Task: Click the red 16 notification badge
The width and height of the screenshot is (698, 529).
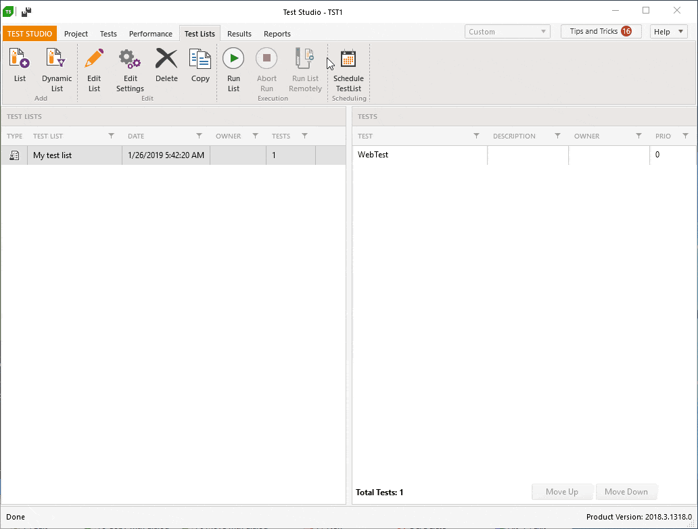Action: (x=626, y=31)
